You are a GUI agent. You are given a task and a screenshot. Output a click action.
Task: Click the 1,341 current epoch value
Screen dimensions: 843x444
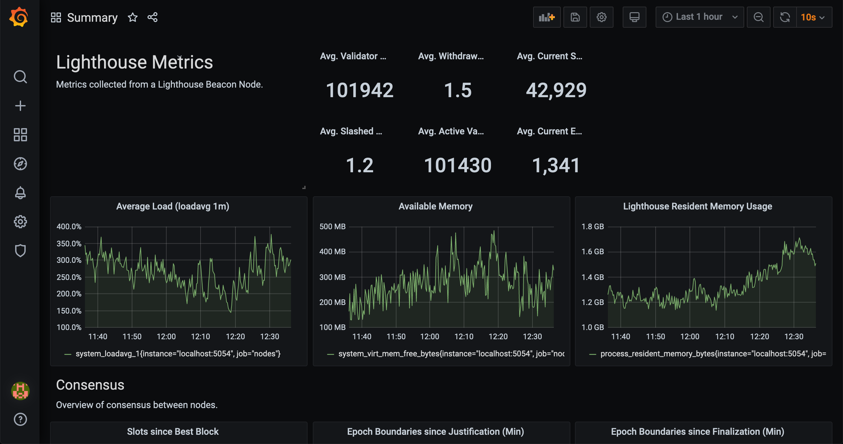coord(556,165)
